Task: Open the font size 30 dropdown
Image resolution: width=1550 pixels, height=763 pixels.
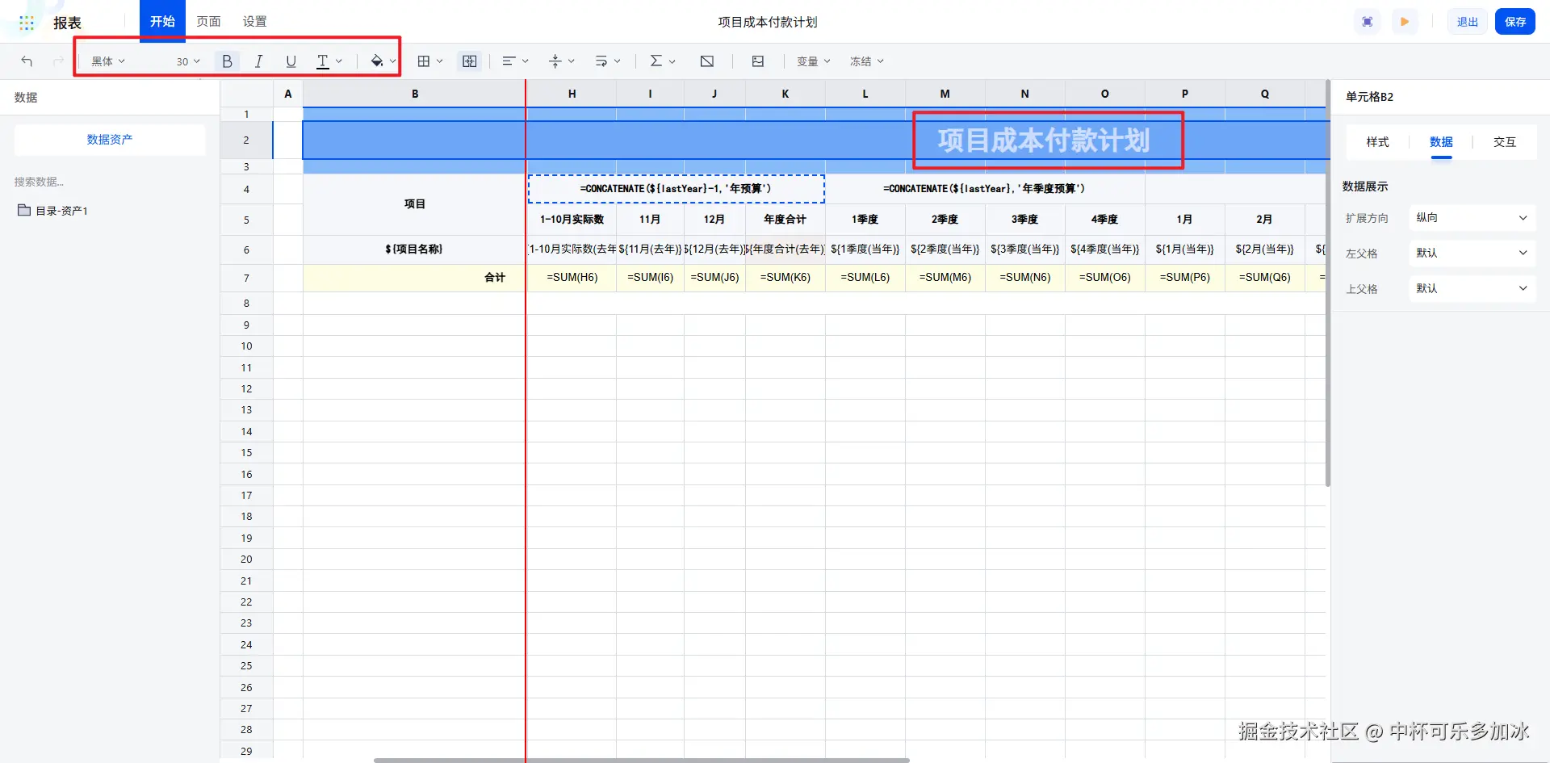Action: point(188,61)
